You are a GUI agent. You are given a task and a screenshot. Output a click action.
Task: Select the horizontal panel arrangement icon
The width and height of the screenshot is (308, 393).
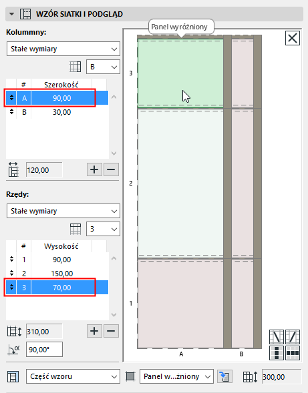(x=293, y=353)
